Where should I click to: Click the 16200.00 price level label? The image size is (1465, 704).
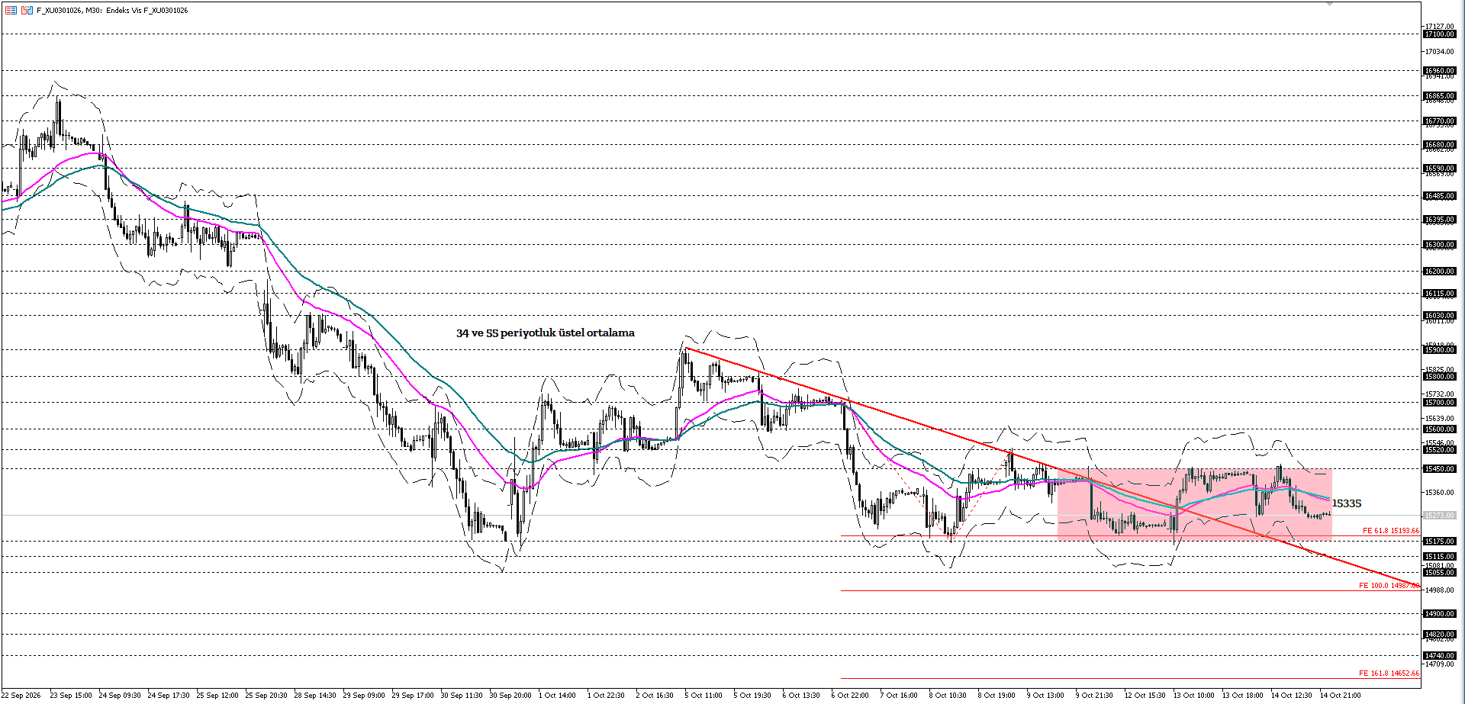click(1440, 272)
